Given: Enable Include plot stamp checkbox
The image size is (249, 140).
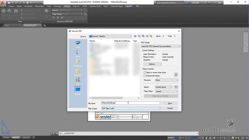Looking at the screenshot, I should (x=145, y=76).
